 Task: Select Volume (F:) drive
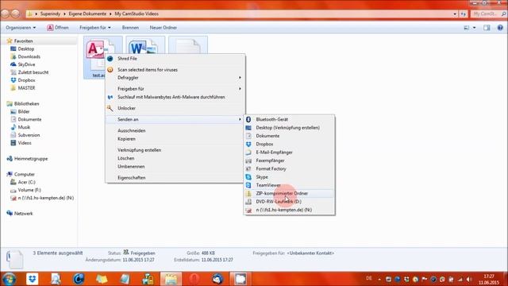[29, 190]
